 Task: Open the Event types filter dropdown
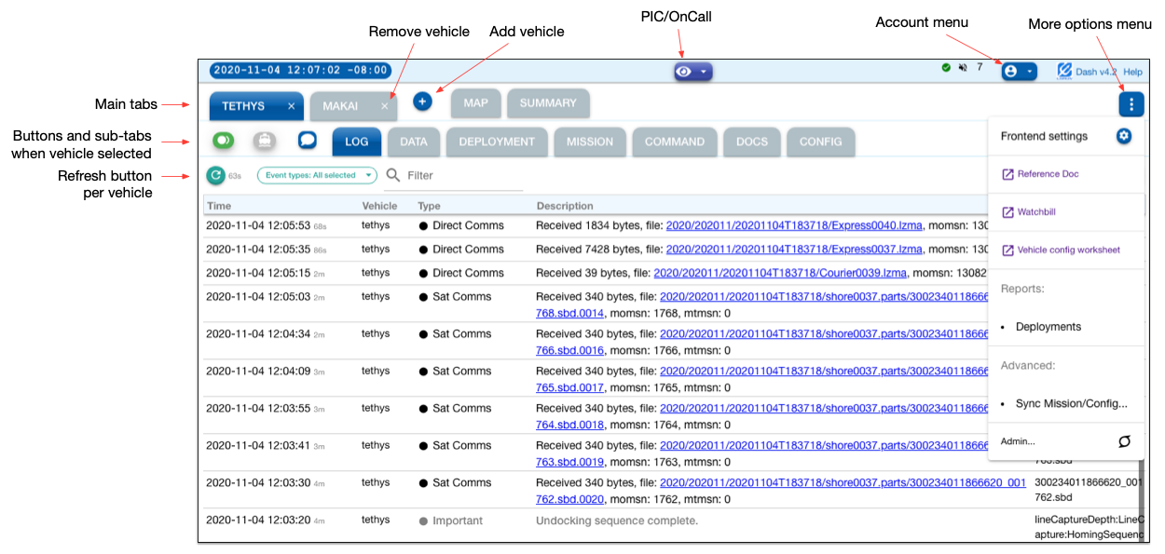tap(316, 175)
